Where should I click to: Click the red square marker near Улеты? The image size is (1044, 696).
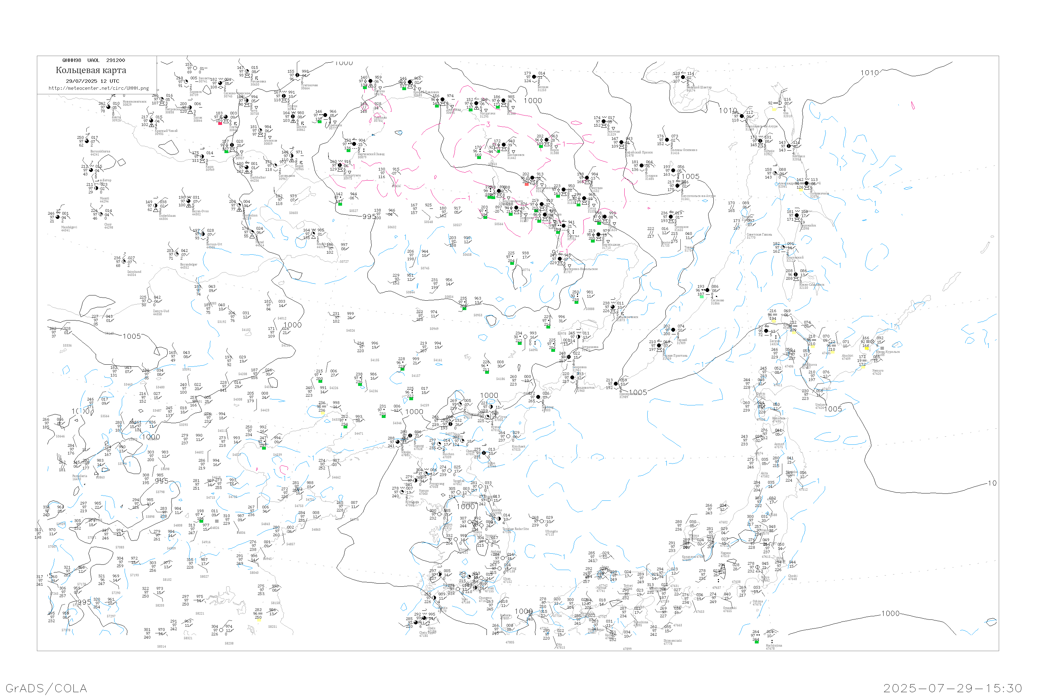tap(220, 124)
